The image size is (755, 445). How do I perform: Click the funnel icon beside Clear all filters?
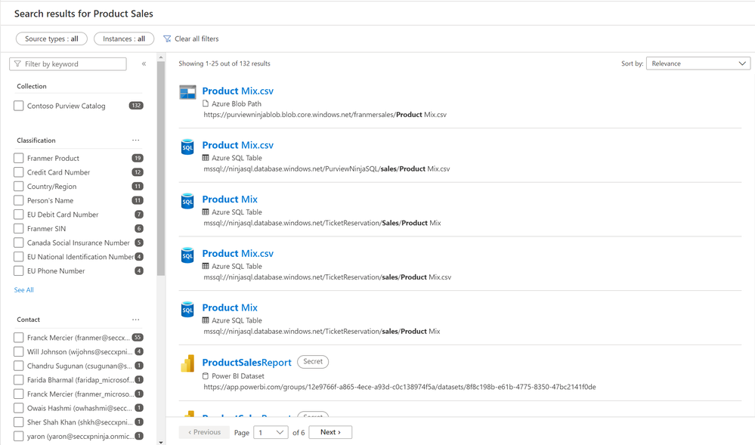tap(167, 39)
